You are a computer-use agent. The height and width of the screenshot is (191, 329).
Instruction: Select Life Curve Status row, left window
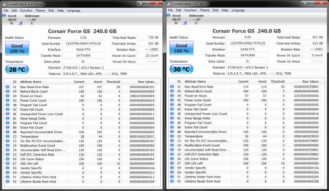pos(80,159)
